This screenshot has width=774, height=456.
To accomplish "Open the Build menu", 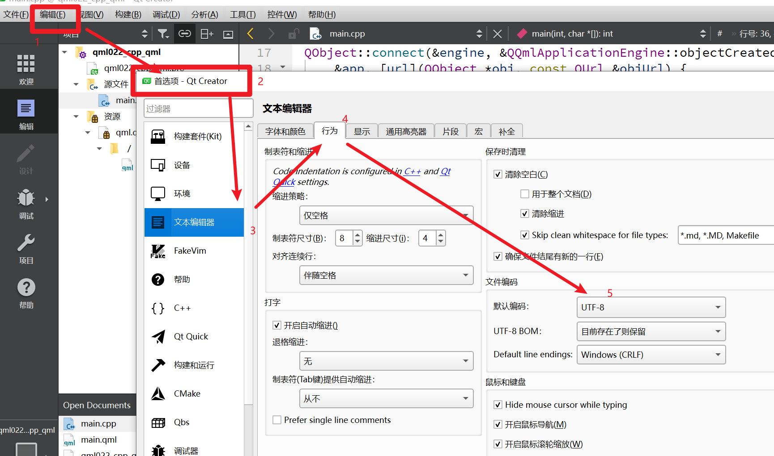I will coord(128,14).
